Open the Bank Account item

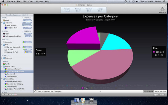tap(11, 25)
